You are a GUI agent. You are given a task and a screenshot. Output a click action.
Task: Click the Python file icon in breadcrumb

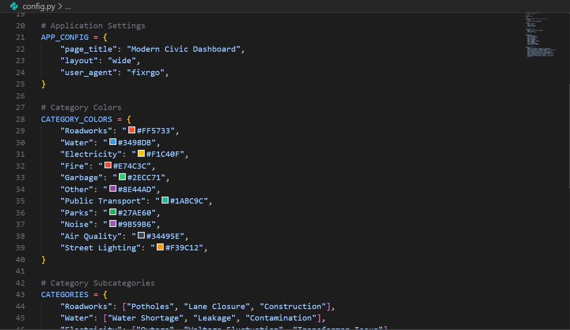click(14, 6)
